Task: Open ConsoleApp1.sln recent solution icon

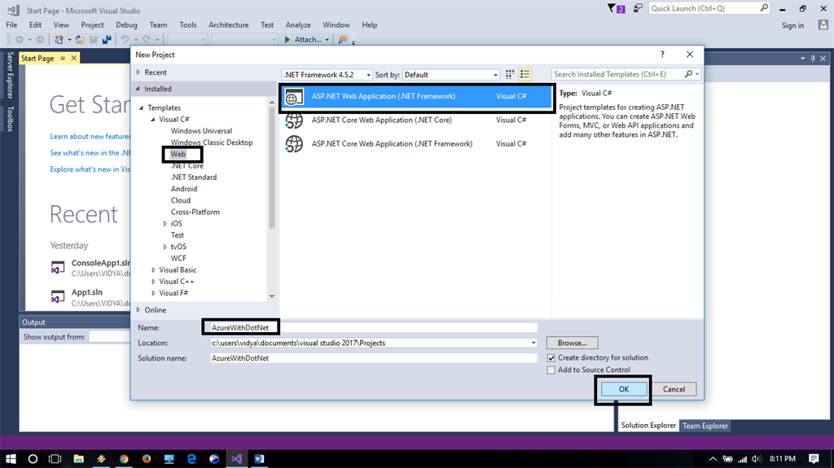Action: pos(58,267)
